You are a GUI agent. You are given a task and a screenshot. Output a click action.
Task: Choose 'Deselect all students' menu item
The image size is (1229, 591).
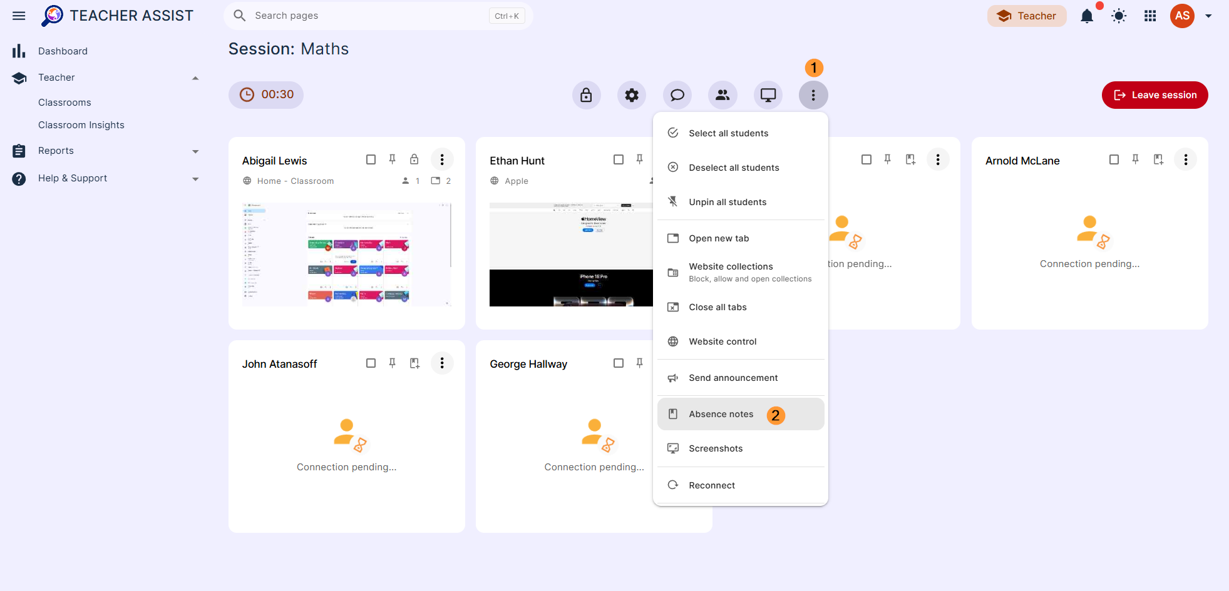pos(741,168)
